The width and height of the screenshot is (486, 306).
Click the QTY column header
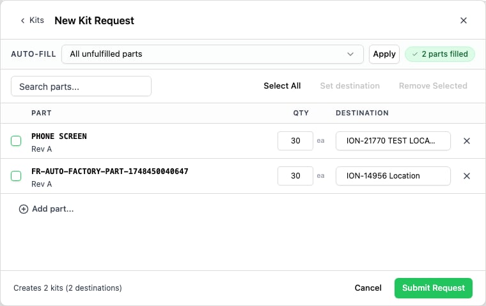301,113
